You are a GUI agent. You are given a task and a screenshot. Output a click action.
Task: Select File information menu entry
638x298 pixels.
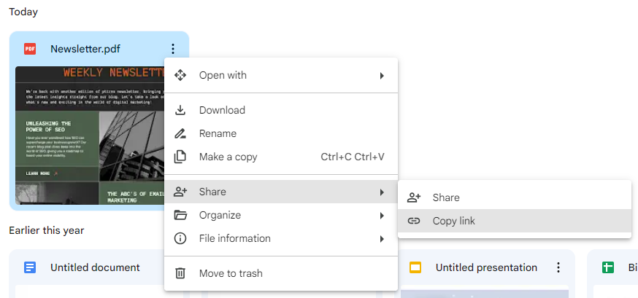[281, 238]
